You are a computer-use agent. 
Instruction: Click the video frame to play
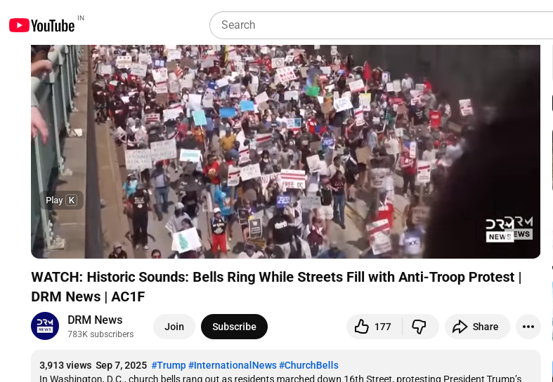point(286,151)
